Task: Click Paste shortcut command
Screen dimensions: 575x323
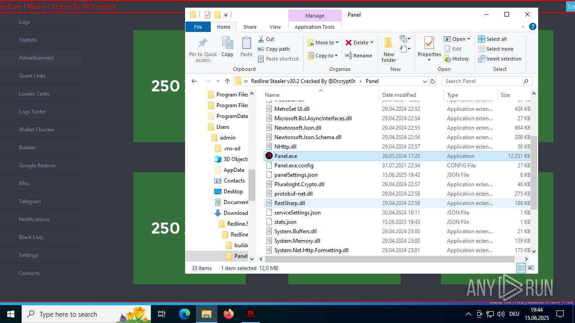Action: click(x=278, y=59)
